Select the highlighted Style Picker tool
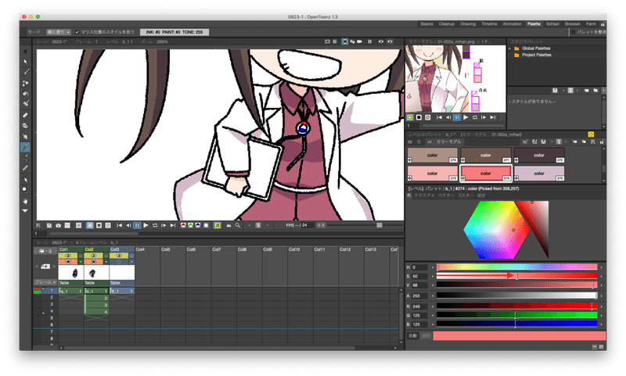 click(x=25, y=147)
